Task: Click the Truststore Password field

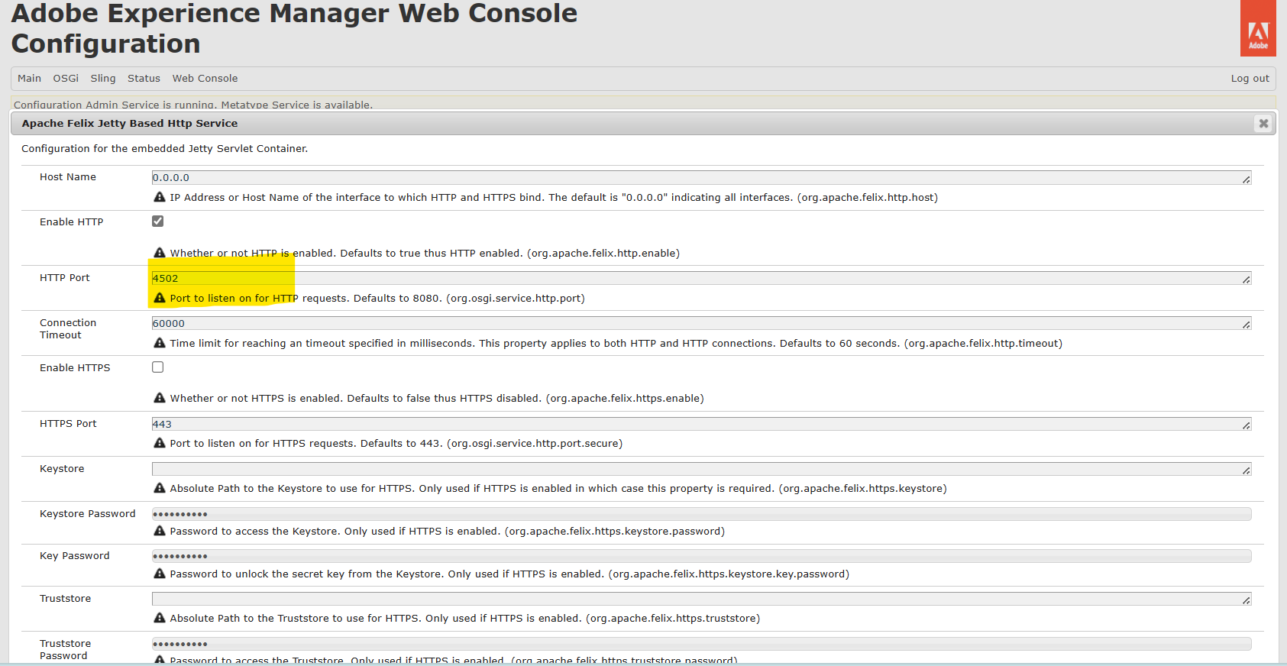Action: tap(701, 644)
